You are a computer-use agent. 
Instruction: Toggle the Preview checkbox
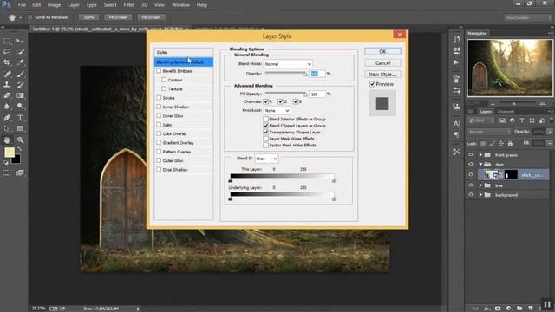(x=372, y=84)
